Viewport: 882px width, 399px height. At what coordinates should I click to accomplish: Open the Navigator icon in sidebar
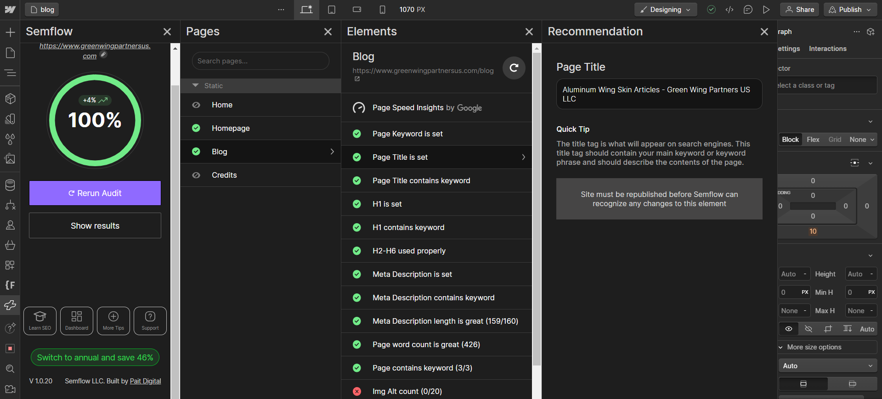pyautogui.click(x=10, y=73)
